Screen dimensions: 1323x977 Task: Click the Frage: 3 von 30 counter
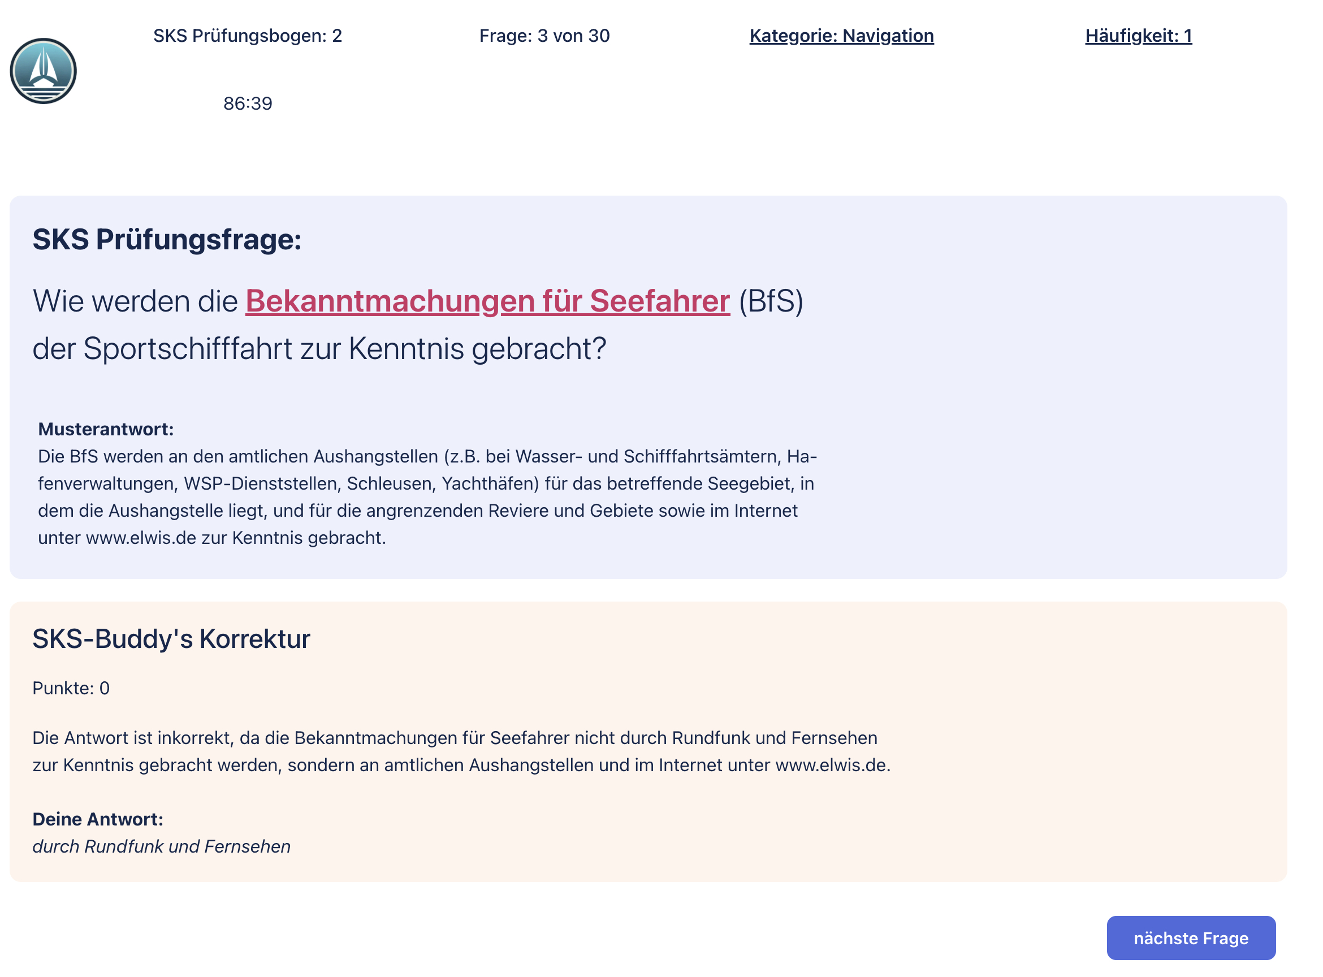[x=544, y=36]
